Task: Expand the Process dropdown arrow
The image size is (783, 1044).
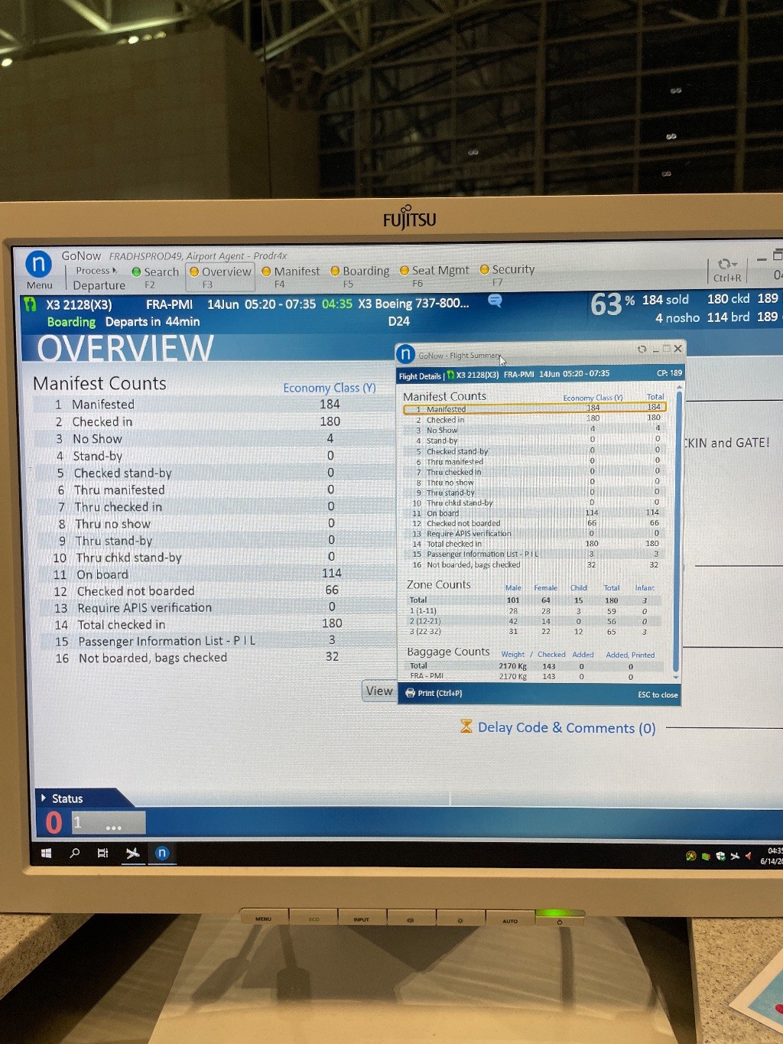Action: click(115, 270)
